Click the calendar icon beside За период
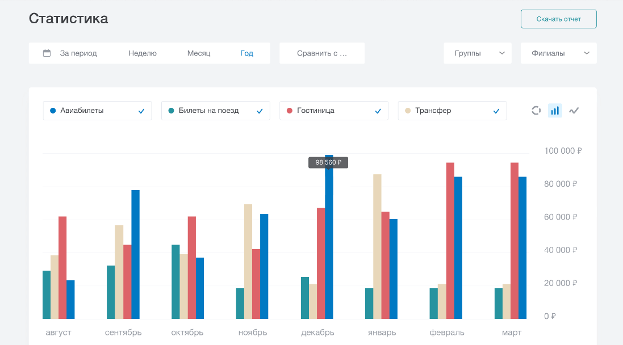 tap(47, 53)
